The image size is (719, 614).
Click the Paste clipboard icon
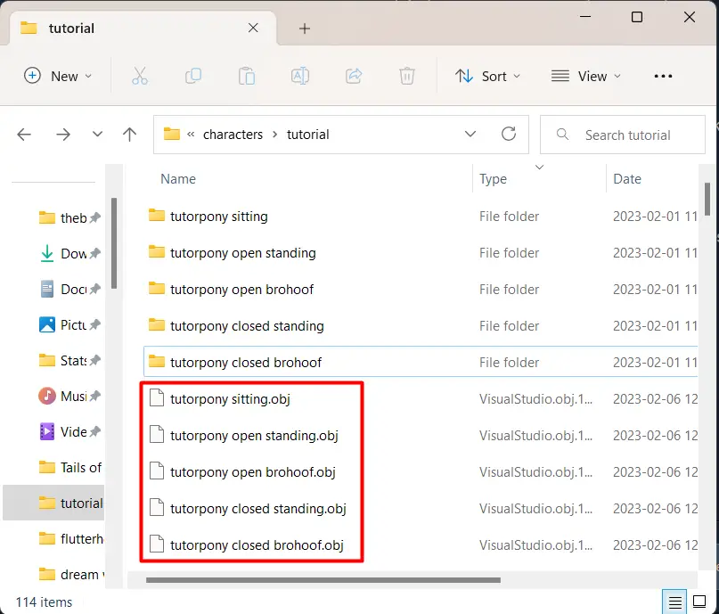pyautogui.click(x=247, y=76)
